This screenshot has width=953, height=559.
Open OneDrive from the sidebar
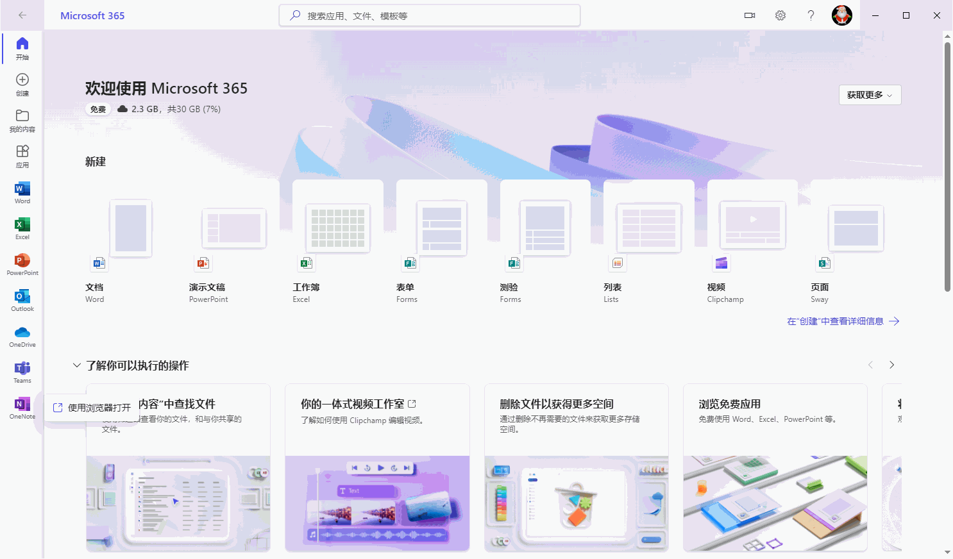[x=22, y=336]
